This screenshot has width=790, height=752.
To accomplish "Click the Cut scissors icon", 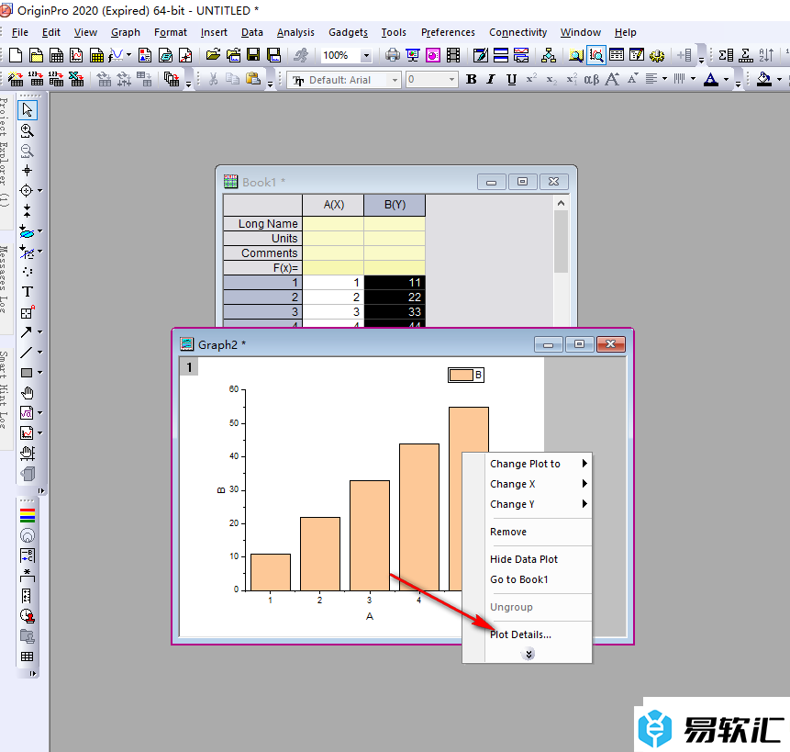I will [213, 79].
